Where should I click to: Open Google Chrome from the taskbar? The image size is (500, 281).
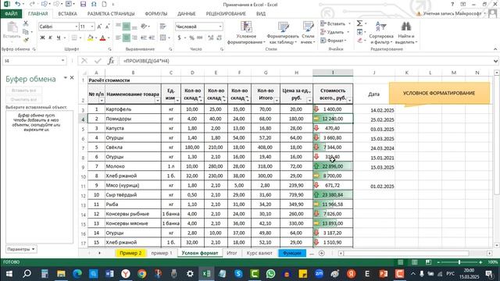pyautogui.click(x=142, y=273)
